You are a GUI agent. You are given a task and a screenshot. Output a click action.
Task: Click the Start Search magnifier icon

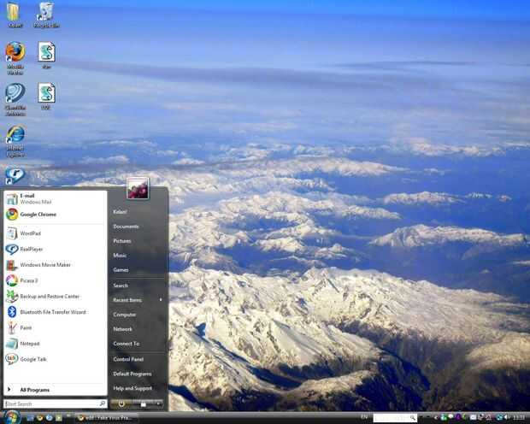click(x=102, y=403)
